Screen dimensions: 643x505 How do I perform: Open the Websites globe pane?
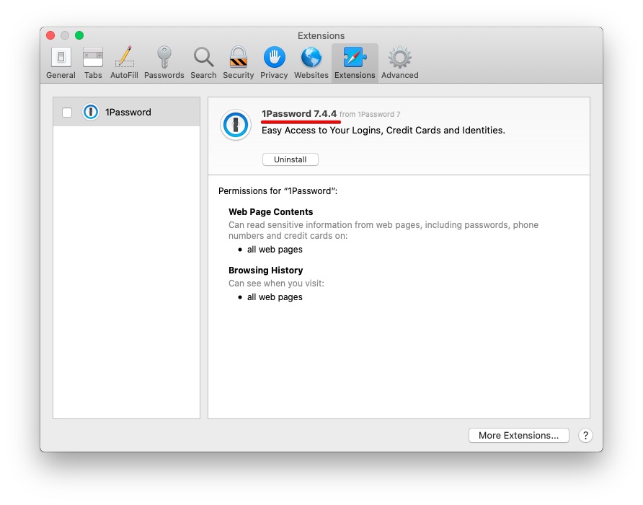pyautogui.click(x=311, y=63)
